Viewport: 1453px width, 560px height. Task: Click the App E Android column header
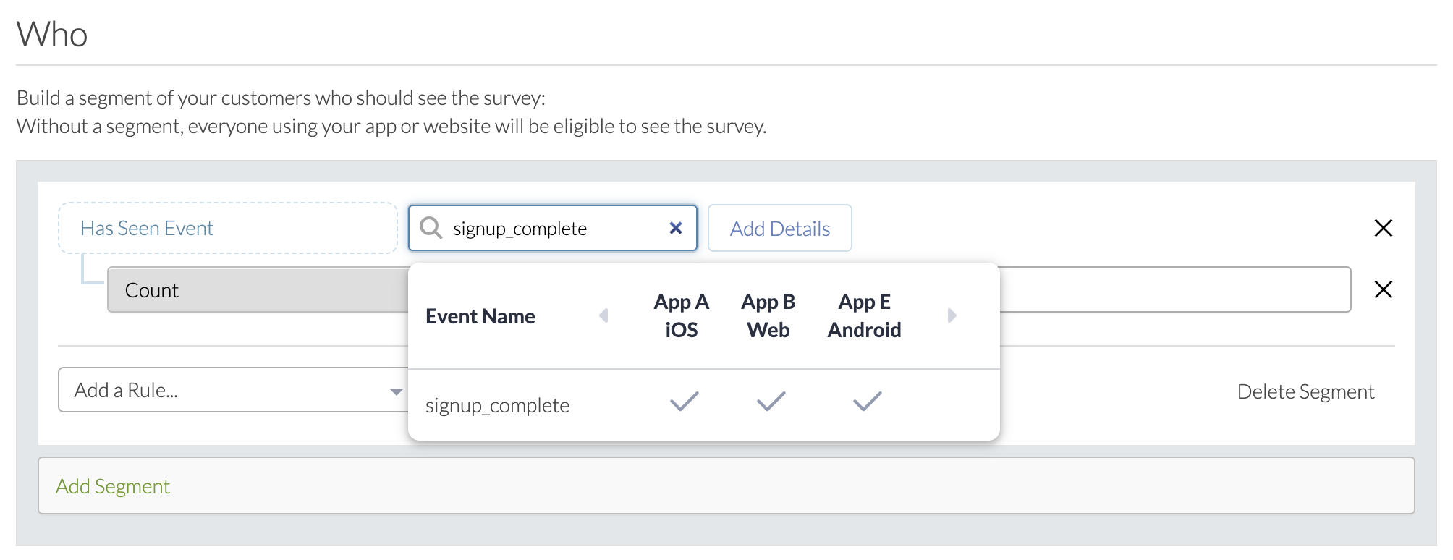864,315
